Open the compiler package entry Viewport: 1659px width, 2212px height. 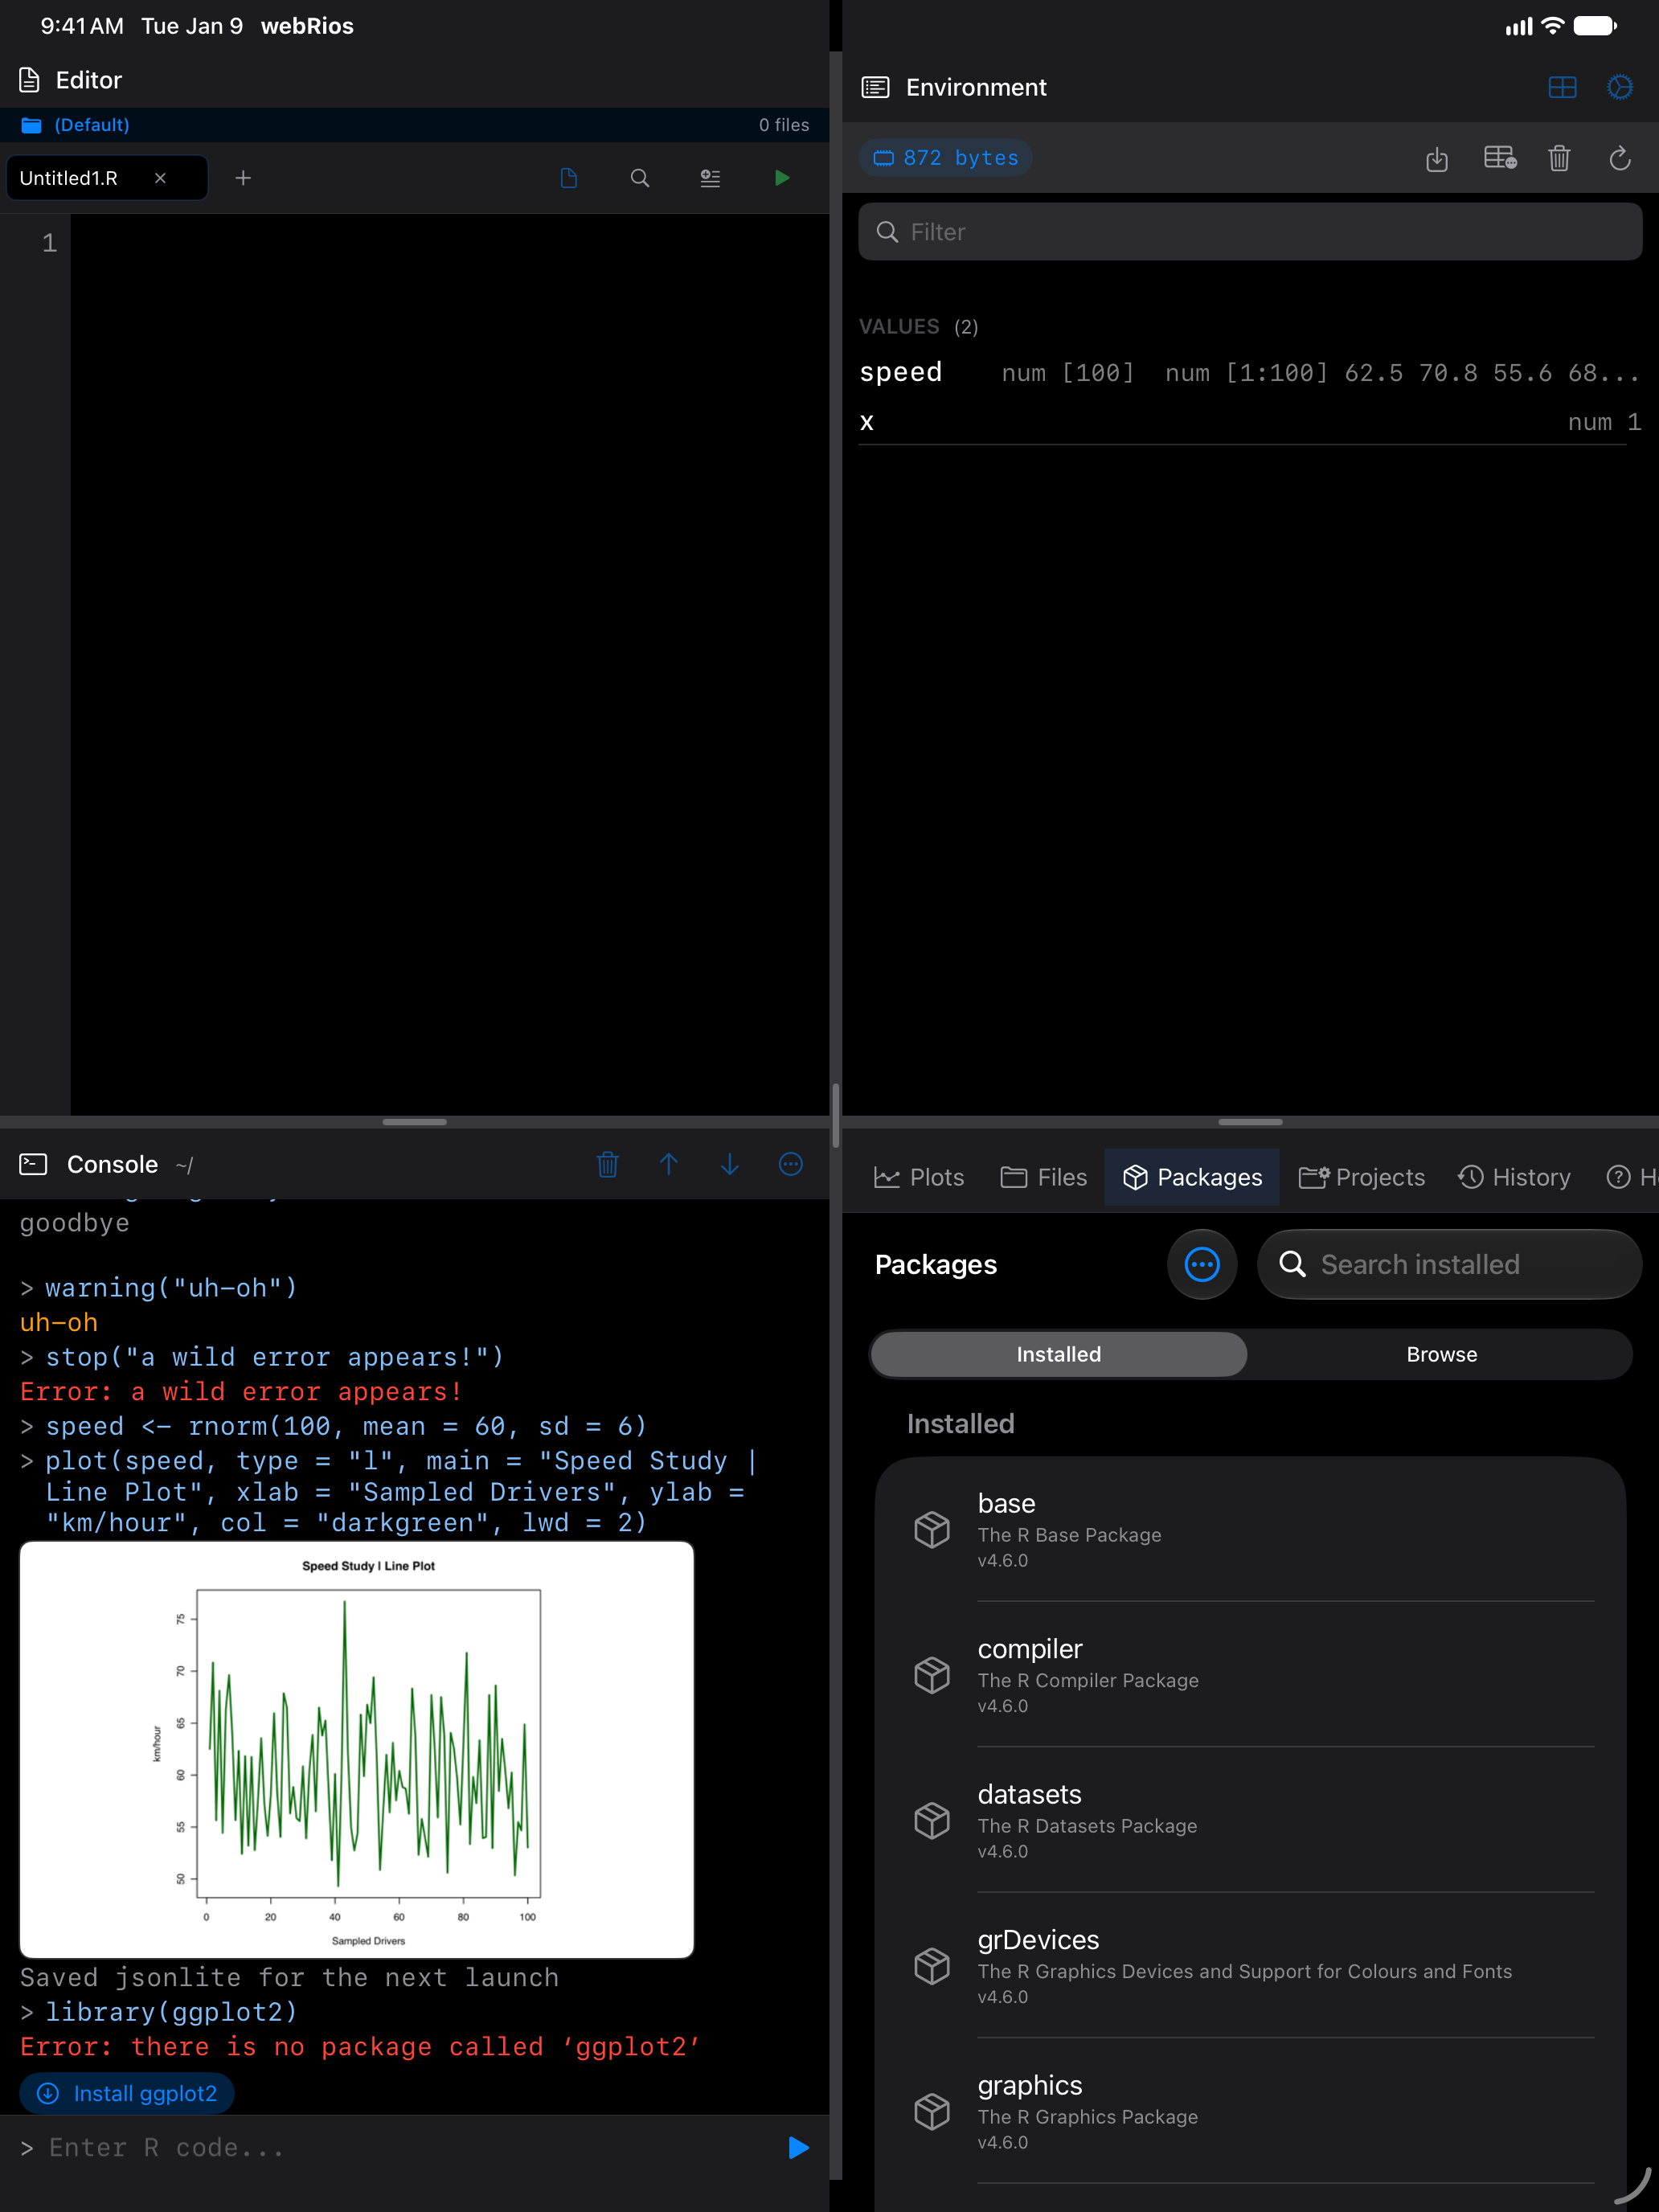(x=1250, y=1675)
